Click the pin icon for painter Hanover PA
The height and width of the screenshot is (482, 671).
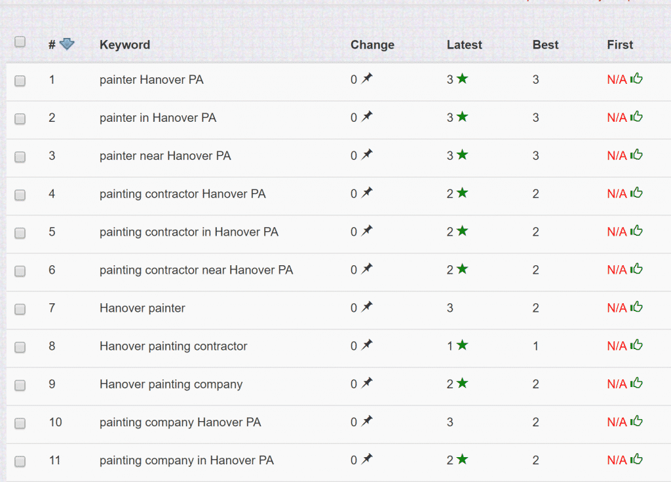[367, 79]
